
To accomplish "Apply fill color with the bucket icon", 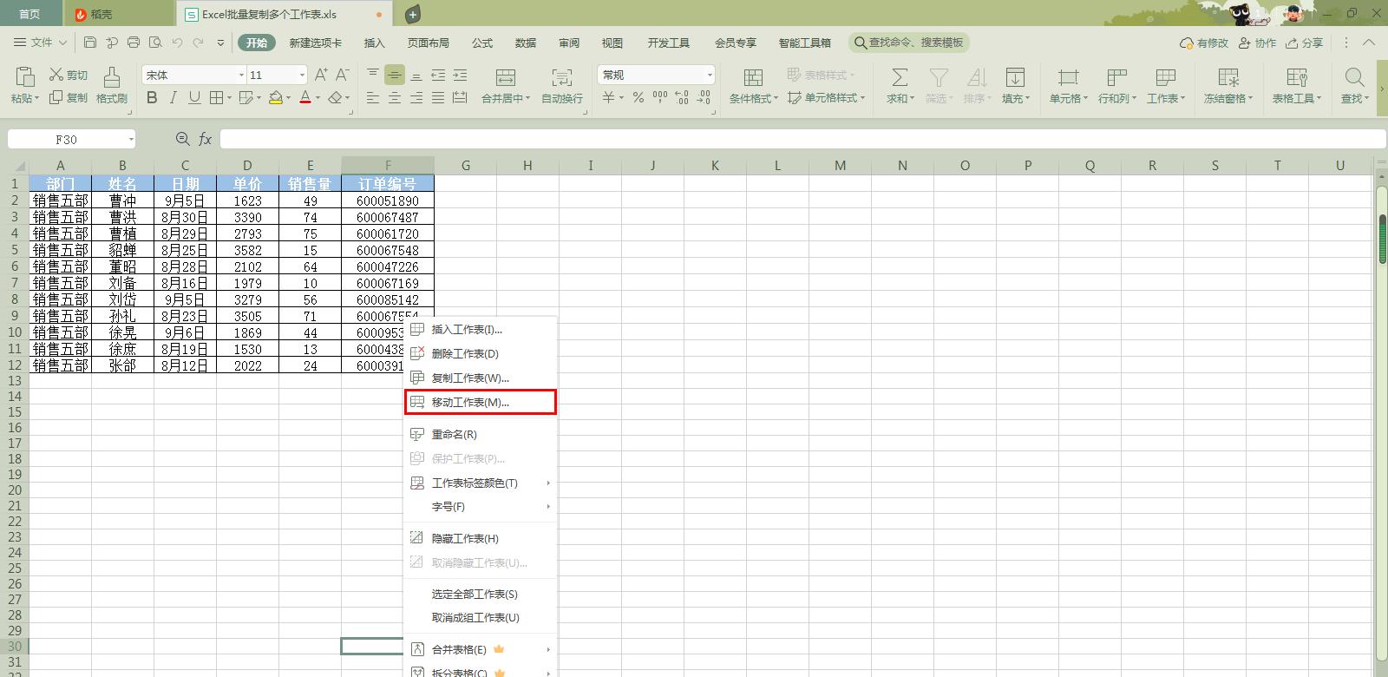I will tap(276, 98).
